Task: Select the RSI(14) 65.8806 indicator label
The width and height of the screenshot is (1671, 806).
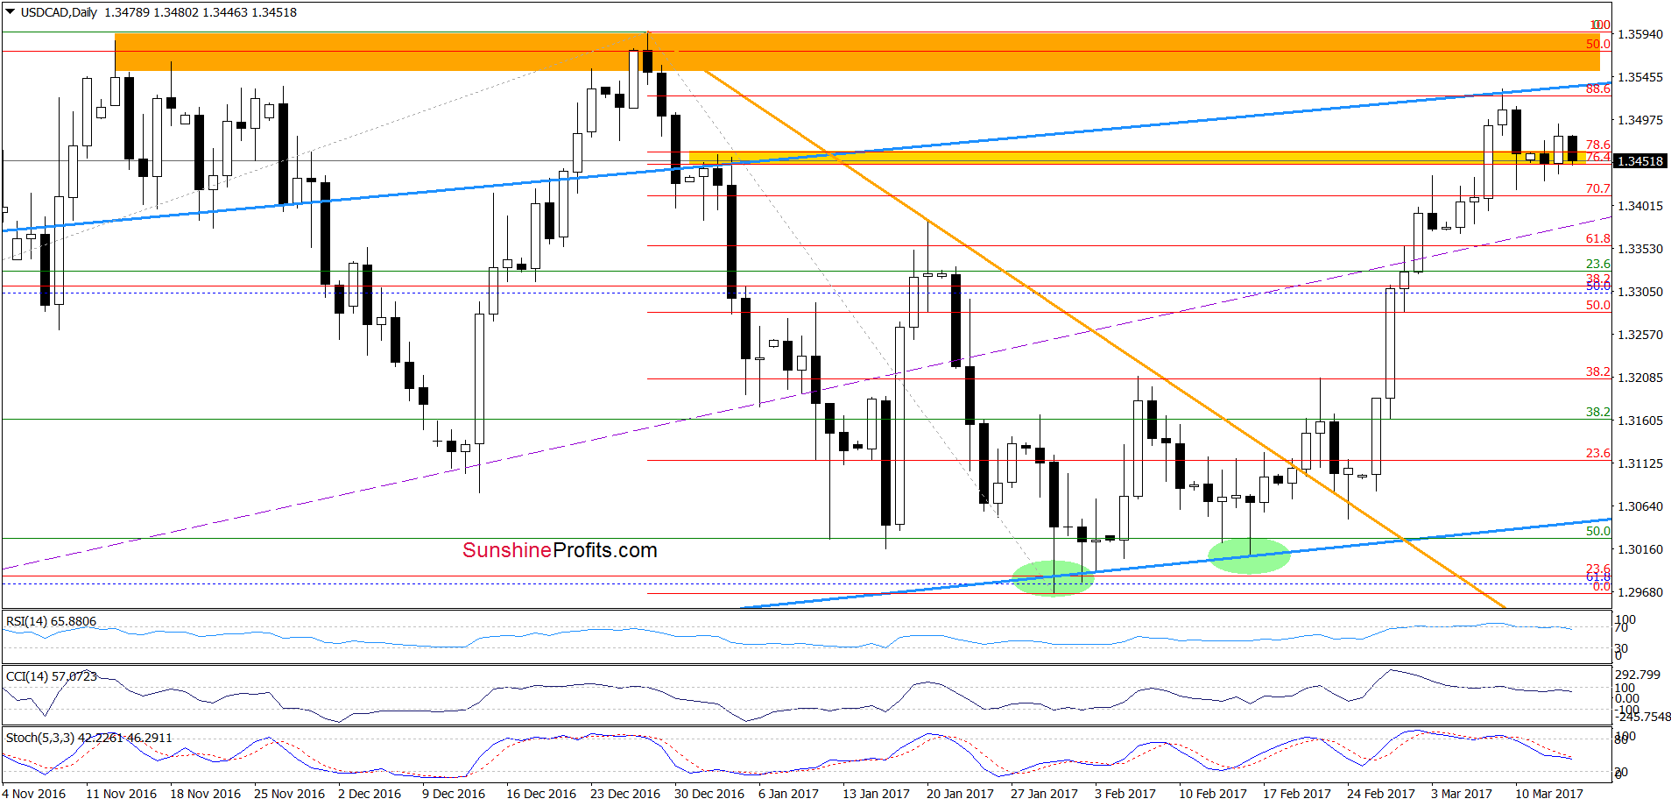Action: (51, 621)
